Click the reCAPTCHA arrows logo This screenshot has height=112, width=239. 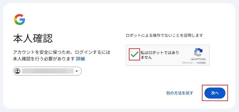pos(198,52)
